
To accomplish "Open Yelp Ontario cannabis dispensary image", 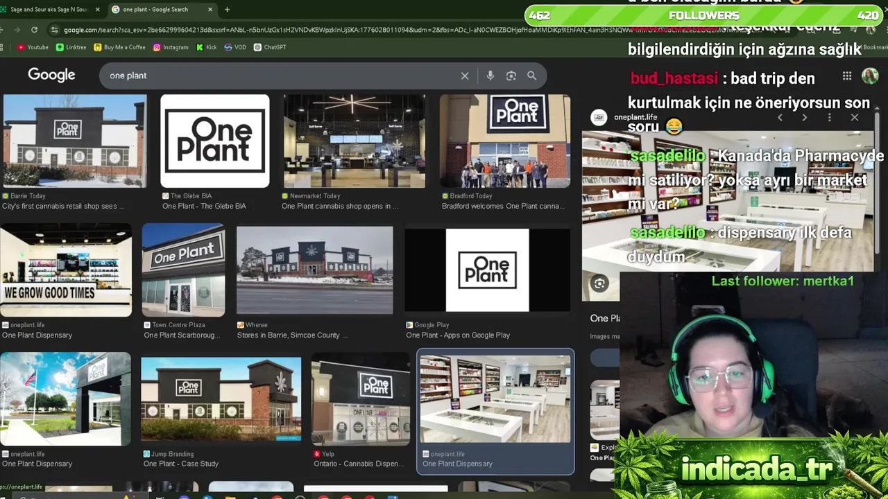I will tap(361, 399).
